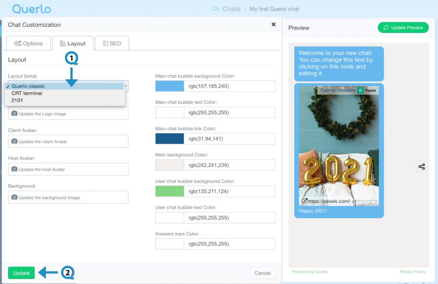Viewport: 438px width, 284px height.
Task: Click the share icon beside preview
Action: coord(421,167)
